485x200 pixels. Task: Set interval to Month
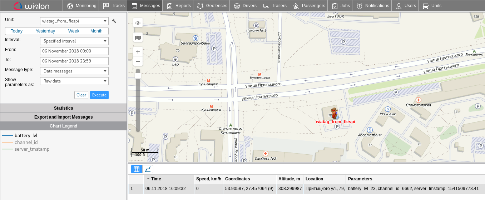96,31
